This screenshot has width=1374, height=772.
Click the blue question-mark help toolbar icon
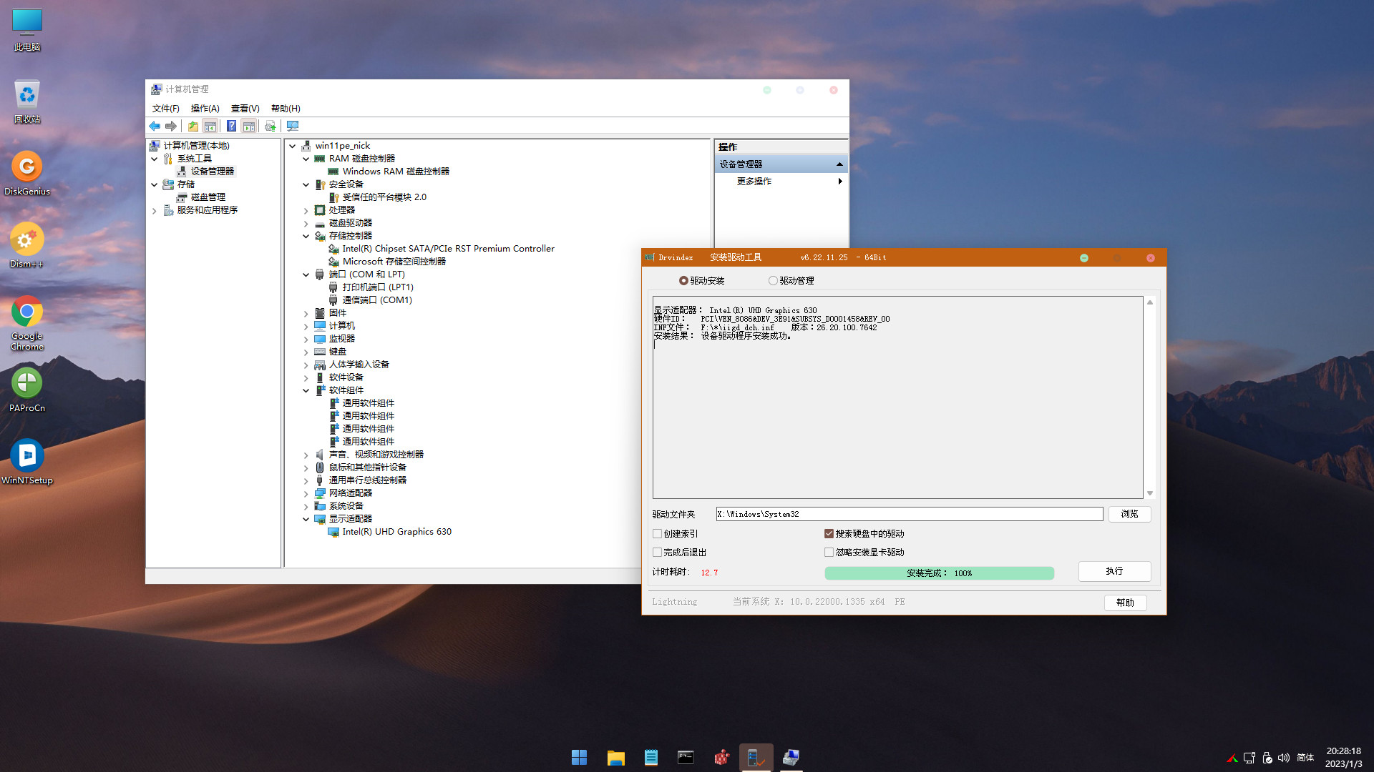point(231,126)
